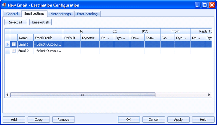Click the Select all button
The width and height of the screenshot is (217, 125).
click(16, 22)
